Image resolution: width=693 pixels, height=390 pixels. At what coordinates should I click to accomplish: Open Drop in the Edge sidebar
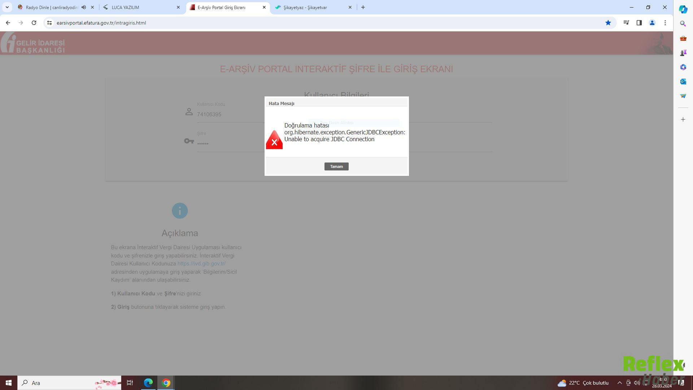tap(683, 96)
